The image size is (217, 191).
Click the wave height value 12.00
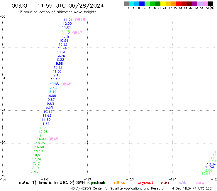click(67, 24)
